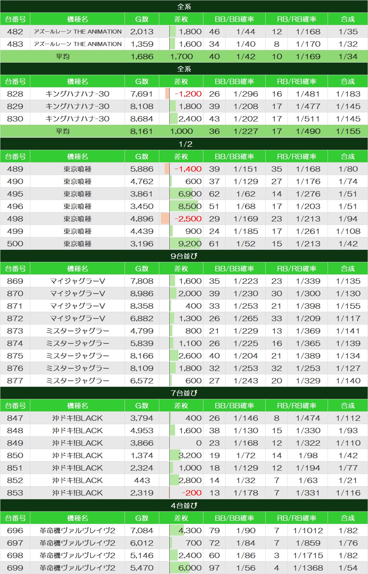Click the red -1,200 difference value
Image resolution: width=368 pixels, height=574 pixels.
pyautogui.click(x=188, y=94)
